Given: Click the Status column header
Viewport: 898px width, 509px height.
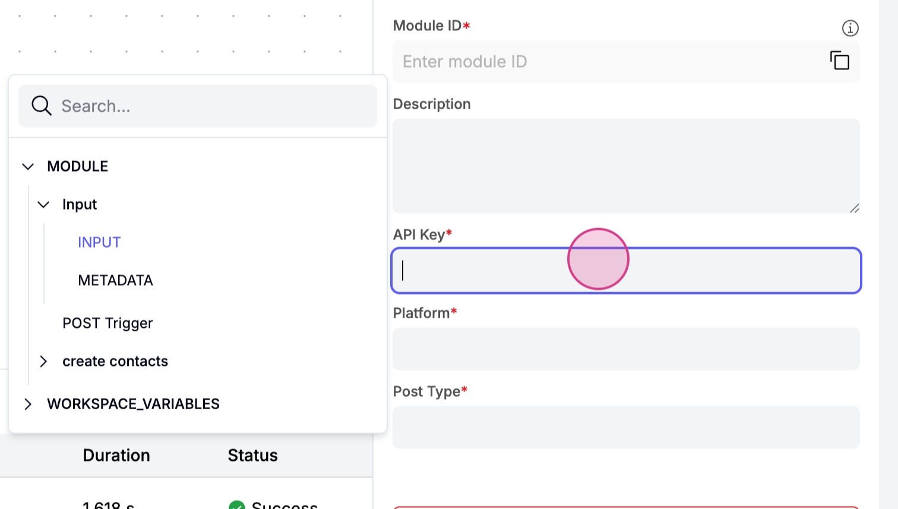Looking at the screenshot, I should point(252,455).
